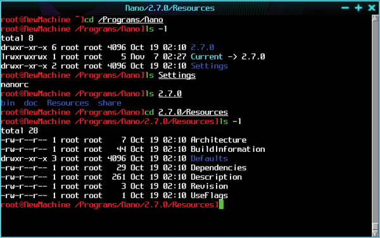The image size is (380, 238).
Task: Click the green terminal cursor block
Action: [x=221, y=204]
